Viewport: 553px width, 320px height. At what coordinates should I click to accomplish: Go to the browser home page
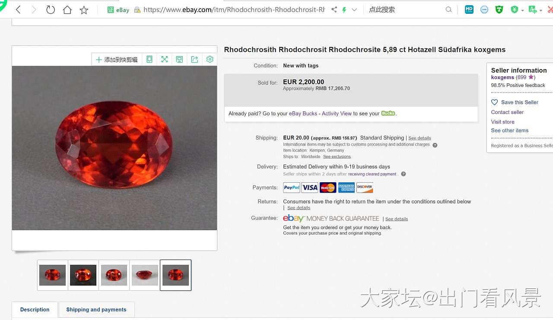click(x=67, y=10)
